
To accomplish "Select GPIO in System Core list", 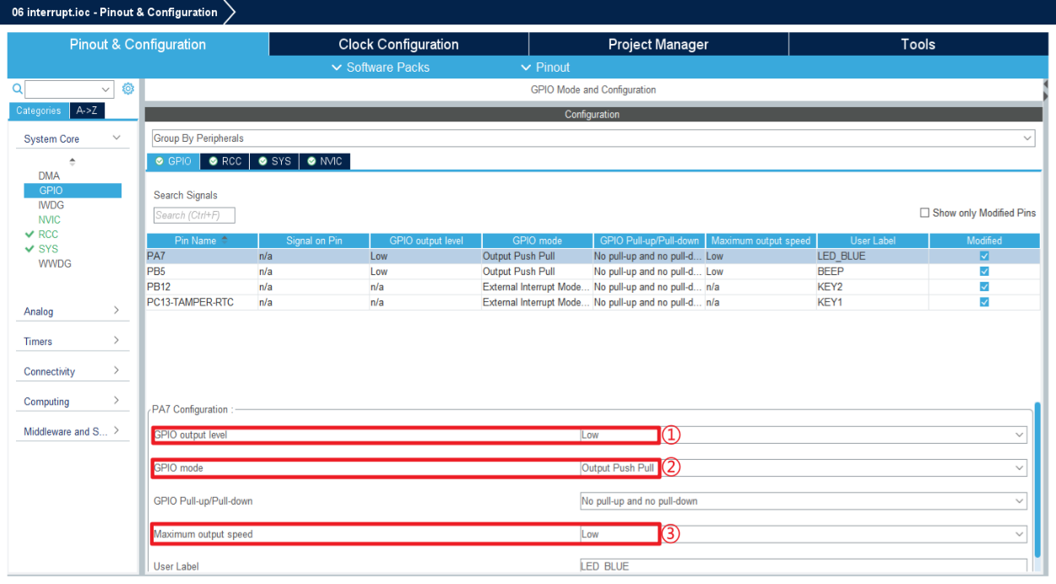I will [73, 191].
